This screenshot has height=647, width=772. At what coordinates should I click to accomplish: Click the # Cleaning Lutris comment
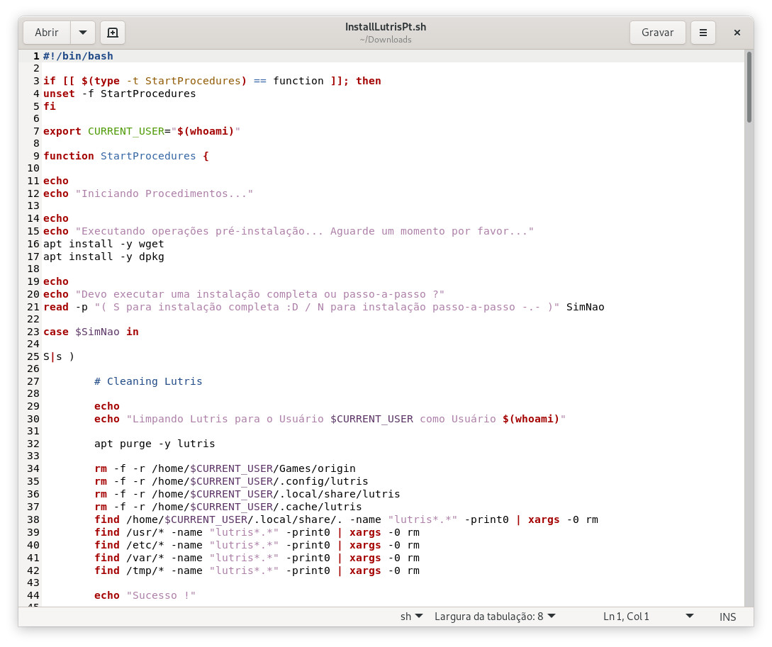tap(148, 381)
